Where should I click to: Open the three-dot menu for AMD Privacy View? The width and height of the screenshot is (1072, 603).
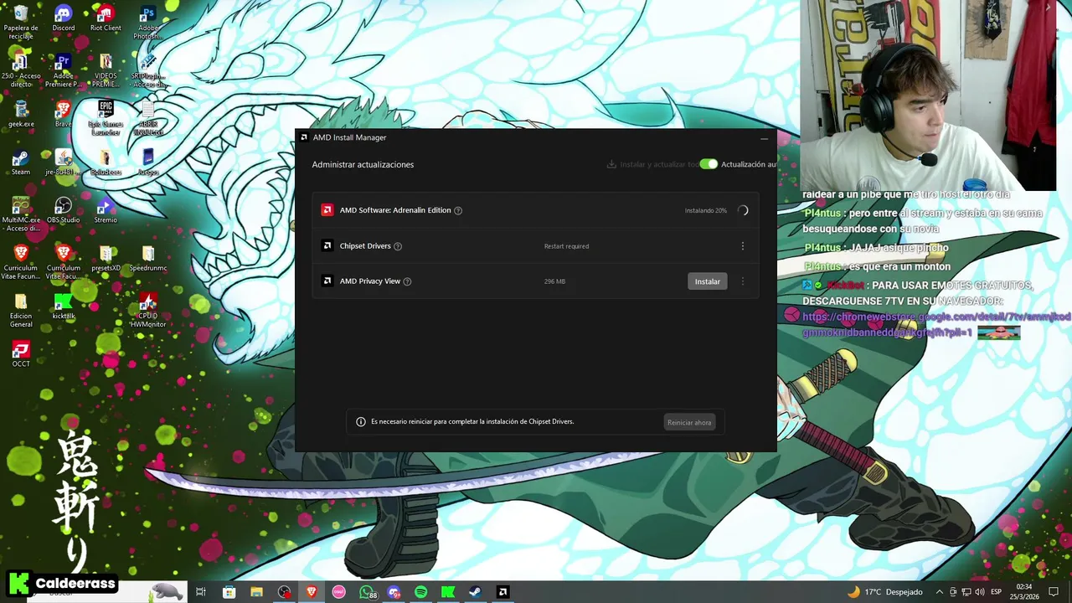point(742,281)
